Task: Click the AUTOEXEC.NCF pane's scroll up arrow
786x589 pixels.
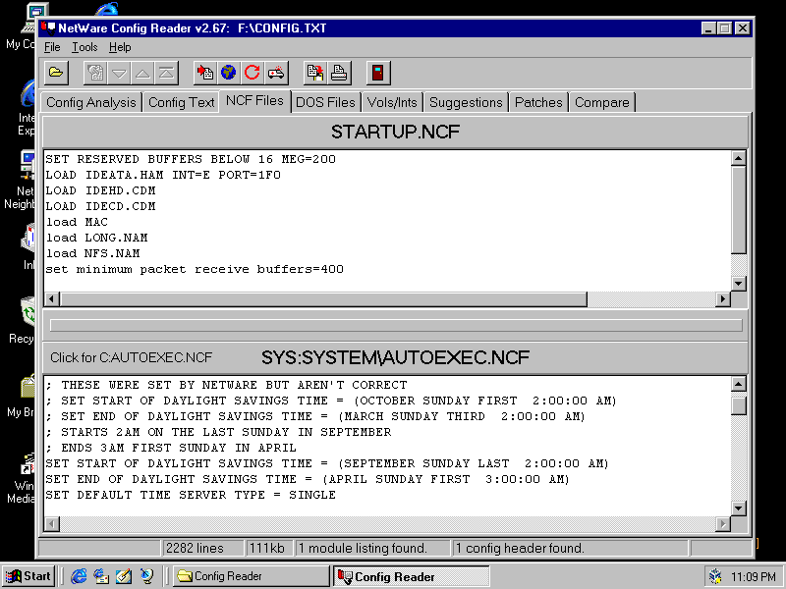Action: [x=739, y=384]
